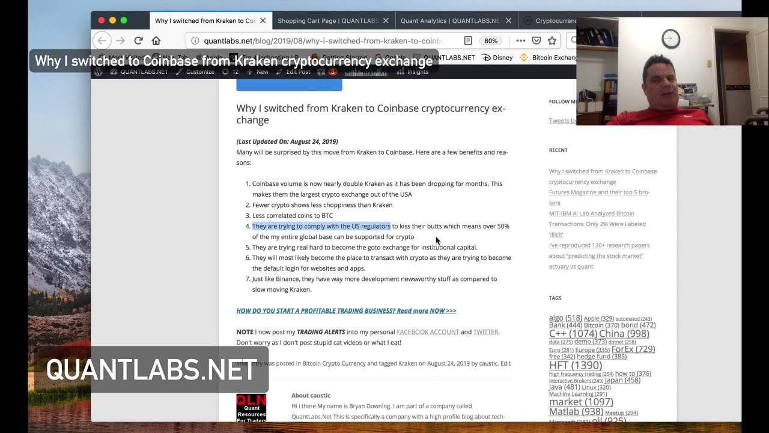Open the Disney bookmark
The image size is (769, 433).
pos(497,58)
